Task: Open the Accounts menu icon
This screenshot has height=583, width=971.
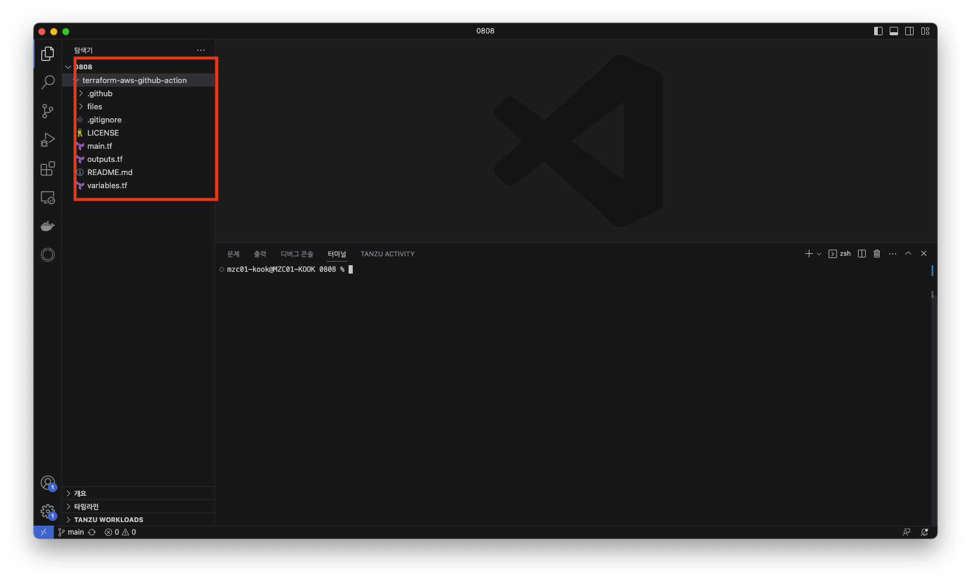Action: (48, 483)
